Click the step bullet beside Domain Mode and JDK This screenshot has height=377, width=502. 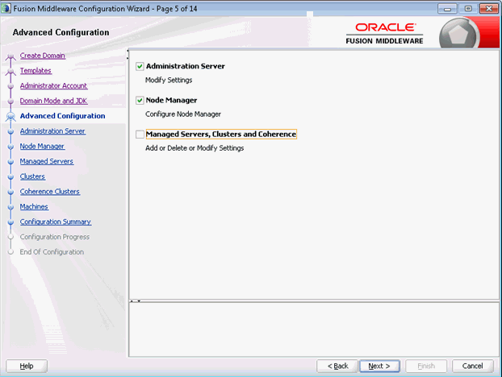pos(10,101)
